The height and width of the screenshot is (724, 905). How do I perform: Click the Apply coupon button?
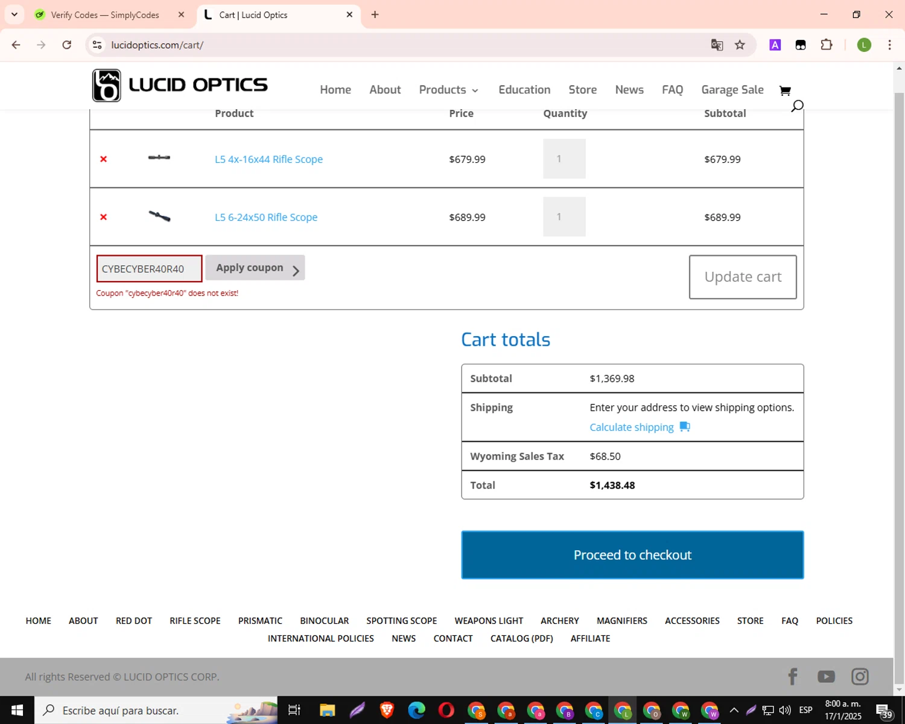(x=255, y=268)
